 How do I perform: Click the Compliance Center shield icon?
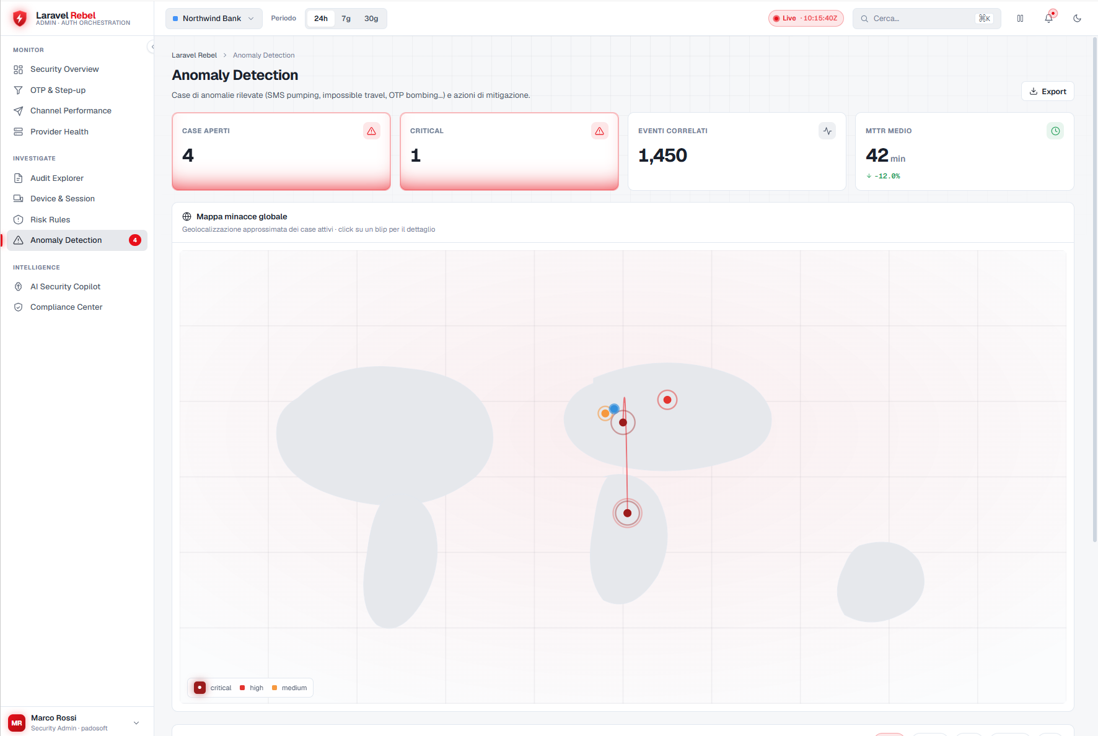point(19,307)
